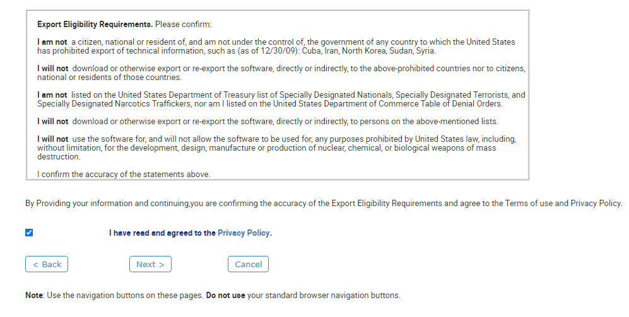Viewport: 629px width, 317px height.
Task: Cancel the registration process
Action: [x=249, y=264]
